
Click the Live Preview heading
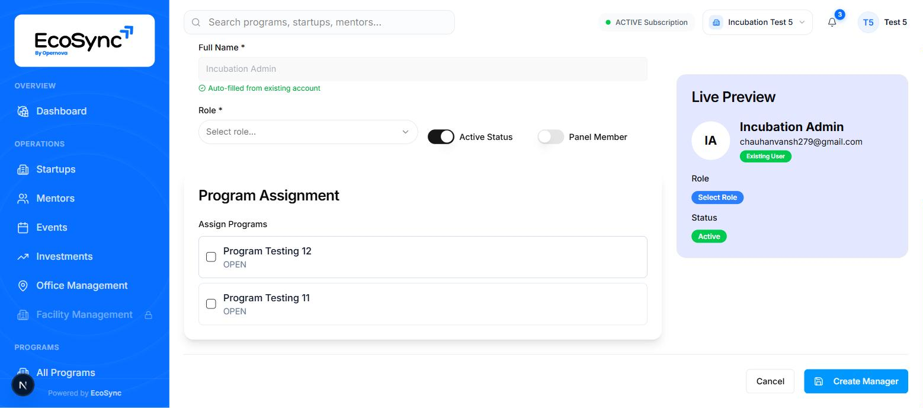(x=733, y=97)
